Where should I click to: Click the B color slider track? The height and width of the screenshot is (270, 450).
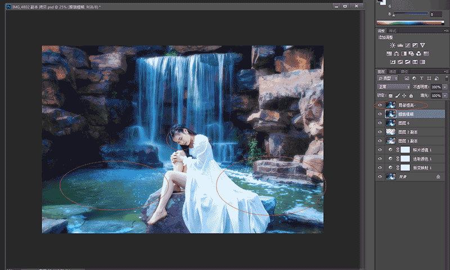(x=409, y=14)
